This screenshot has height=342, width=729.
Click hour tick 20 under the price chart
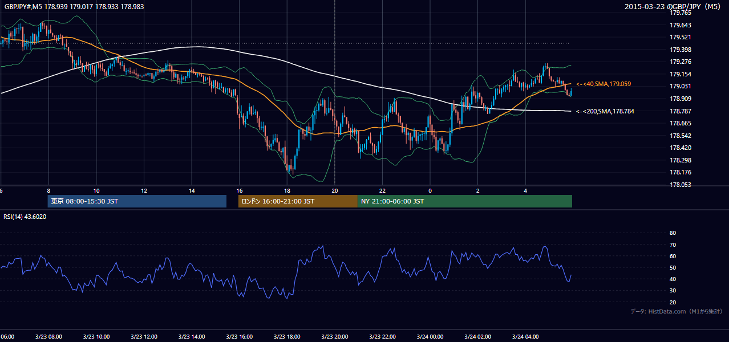tap(335, 190)
